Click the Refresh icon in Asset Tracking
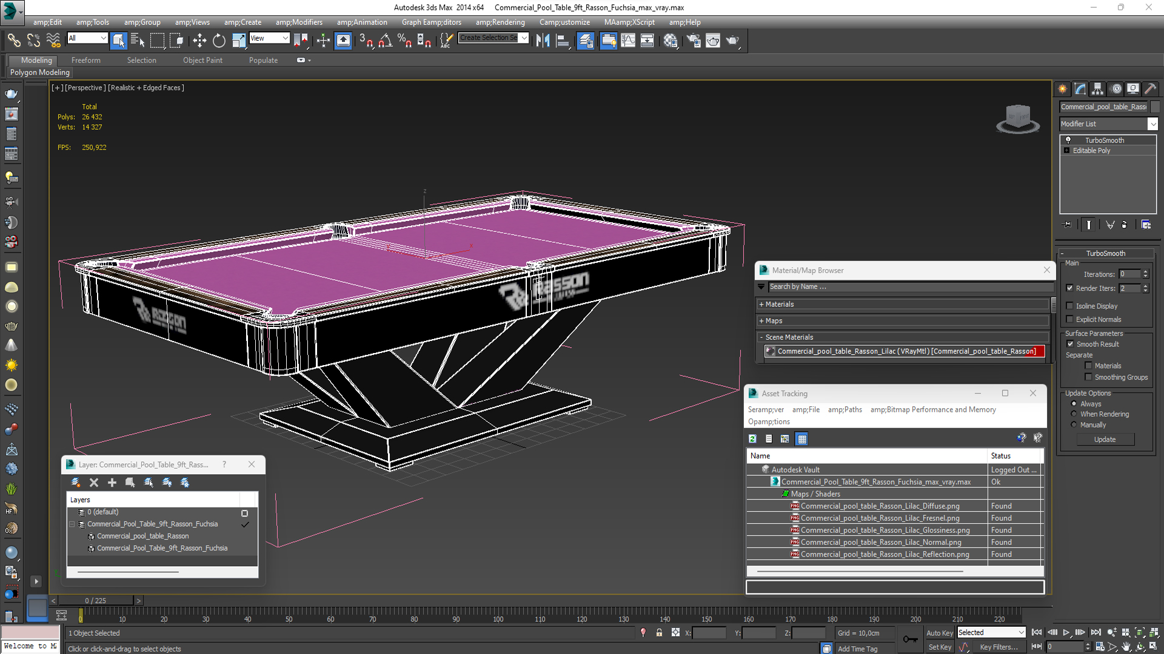 753,439
